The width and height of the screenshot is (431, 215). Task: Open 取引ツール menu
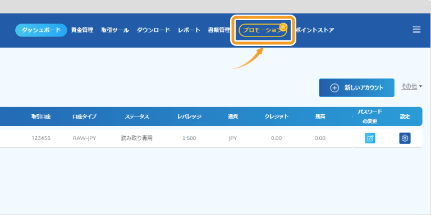[x=115, y=30]
